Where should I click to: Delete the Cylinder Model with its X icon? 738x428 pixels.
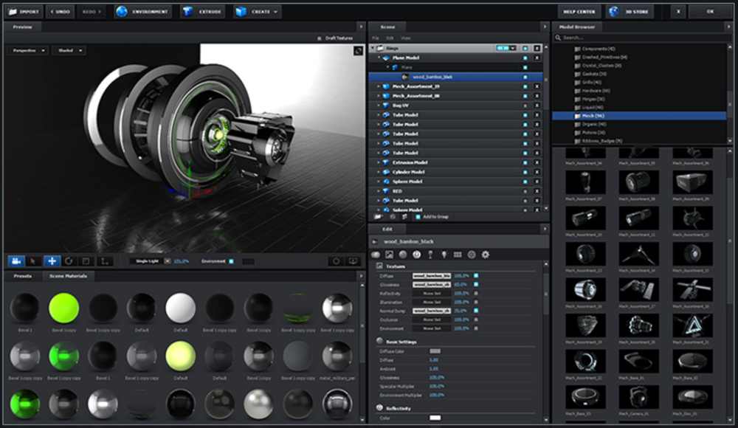[537, 172]
